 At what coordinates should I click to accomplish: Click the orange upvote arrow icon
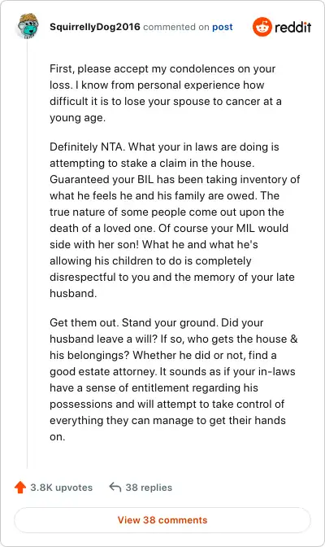20,487
